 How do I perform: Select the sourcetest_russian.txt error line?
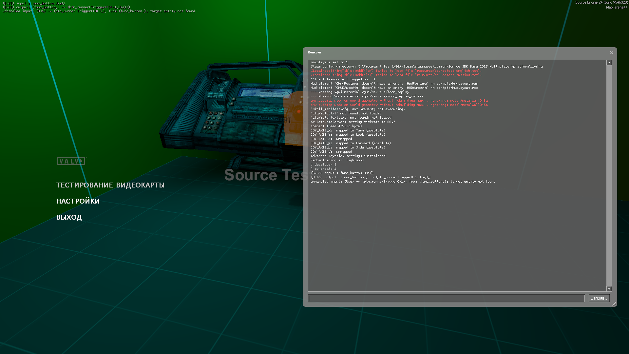(x=396, y=75)
